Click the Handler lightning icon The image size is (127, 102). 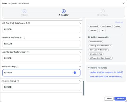coord(60,15)
